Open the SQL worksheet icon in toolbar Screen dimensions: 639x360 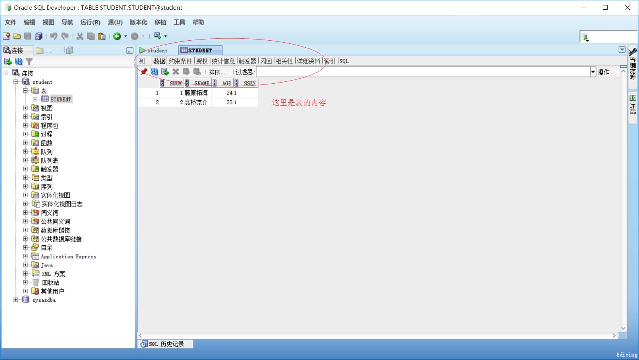coord(158,36)
